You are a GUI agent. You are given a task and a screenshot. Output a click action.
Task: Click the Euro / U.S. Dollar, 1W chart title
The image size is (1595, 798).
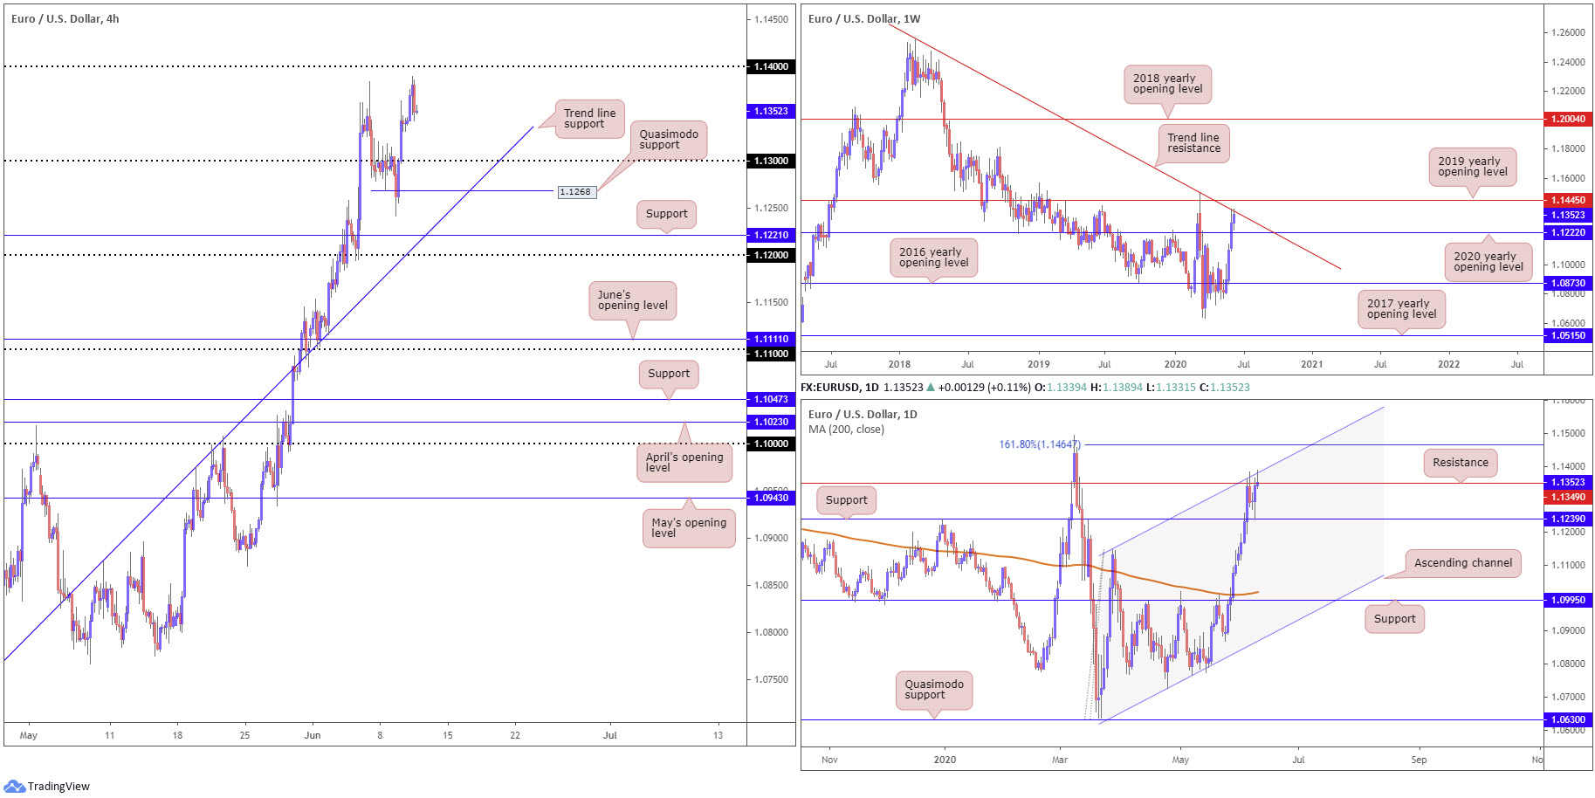864,18
